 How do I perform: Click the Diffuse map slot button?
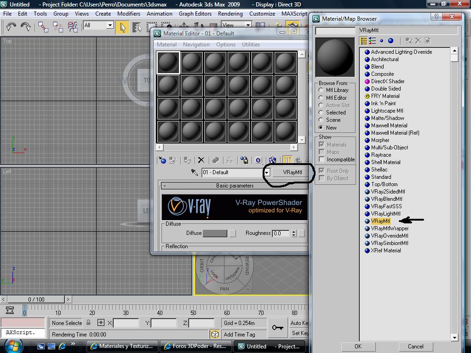coord(232,233)
